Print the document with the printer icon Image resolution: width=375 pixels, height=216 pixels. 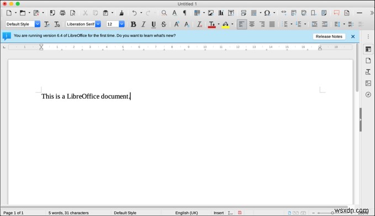(x=62, y=13)
